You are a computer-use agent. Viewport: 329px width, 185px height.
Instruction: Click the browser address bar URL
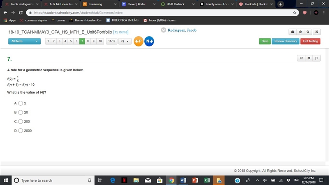pos(78,13)
